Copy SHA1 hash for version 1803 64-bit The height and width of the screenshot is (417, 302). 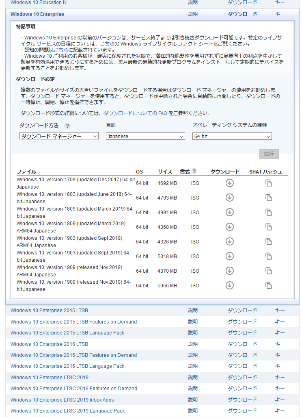click(x=269, y=198)
